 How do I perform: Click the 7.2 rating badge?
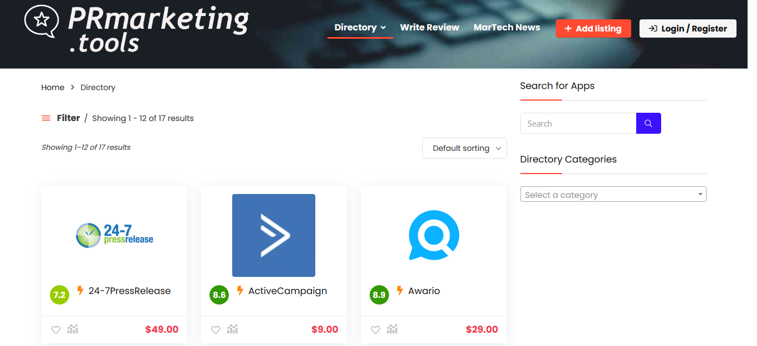click(x=59, y=295)
